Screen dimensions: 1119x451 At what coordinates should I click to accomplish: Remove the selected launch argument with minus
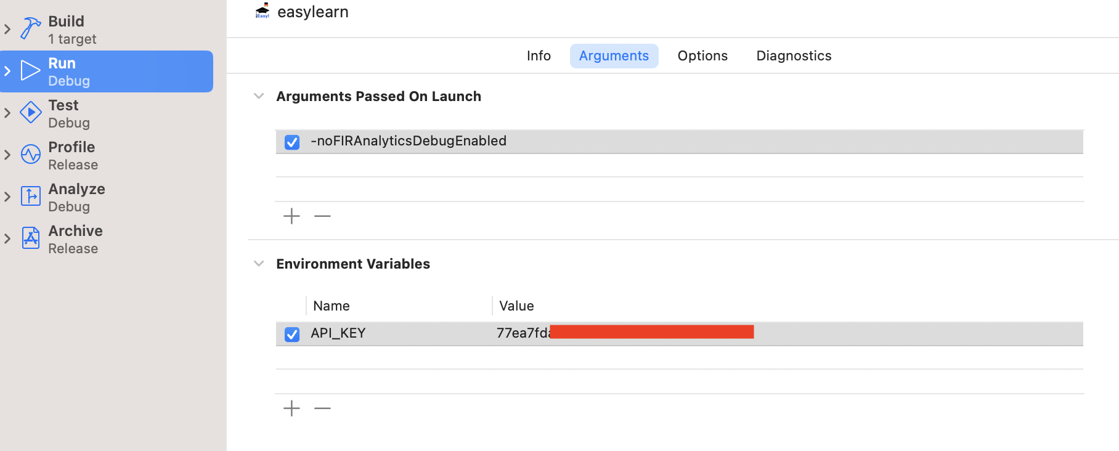click(322, 216)
